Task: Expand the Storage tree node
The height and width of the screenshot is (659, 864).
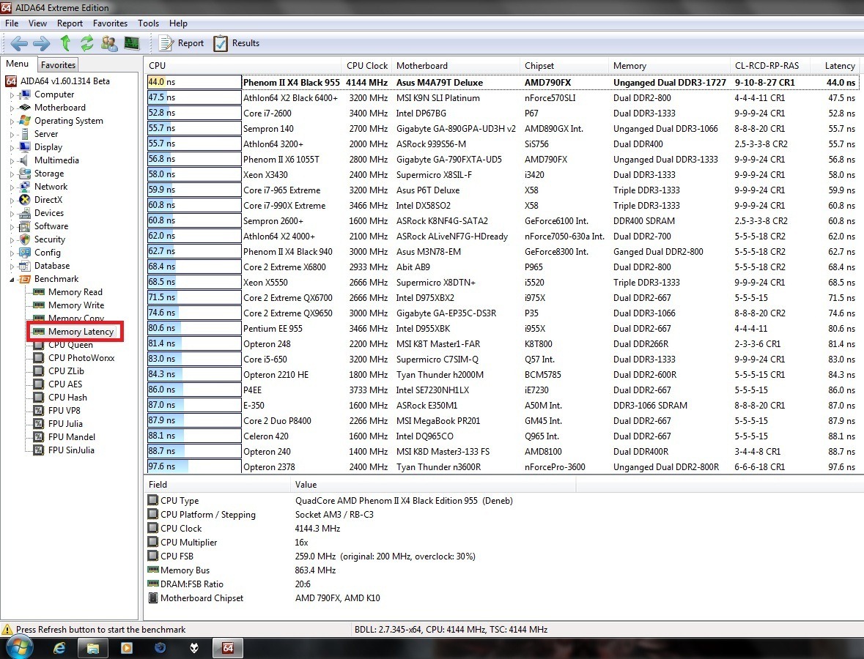Action: coord(12,174)
